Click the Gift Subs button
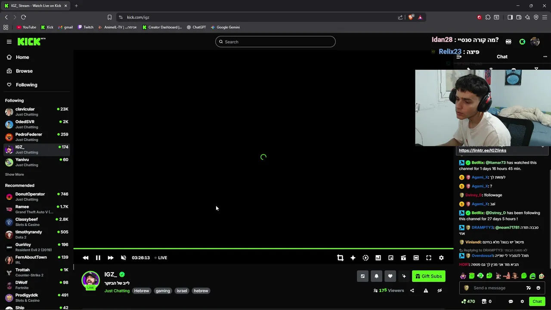The image size is (551, 310). [x=429, y=276]
